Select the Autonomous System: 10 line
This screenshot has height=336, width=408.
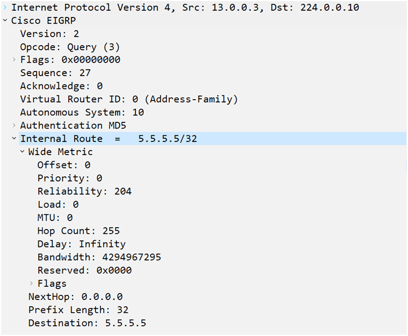82,112
